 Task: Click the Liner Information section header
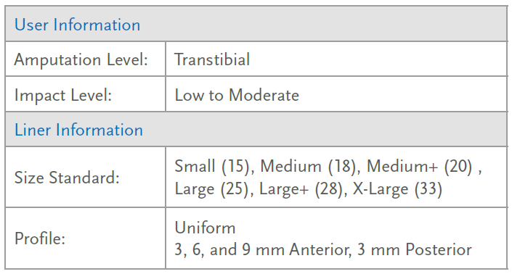(256, 129)
